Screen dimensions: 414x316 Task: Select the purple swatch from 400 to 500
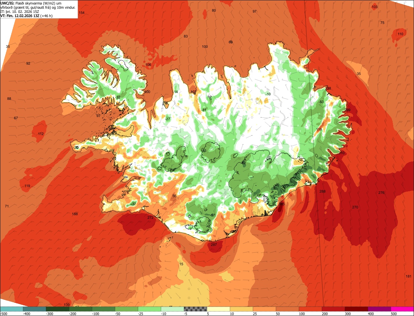click(x=379, y=309)
